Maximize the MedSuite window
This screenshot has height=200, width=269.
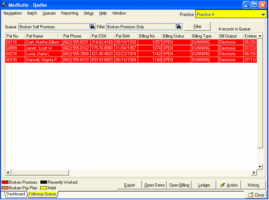pyautogui.click(x=254, y=5)
